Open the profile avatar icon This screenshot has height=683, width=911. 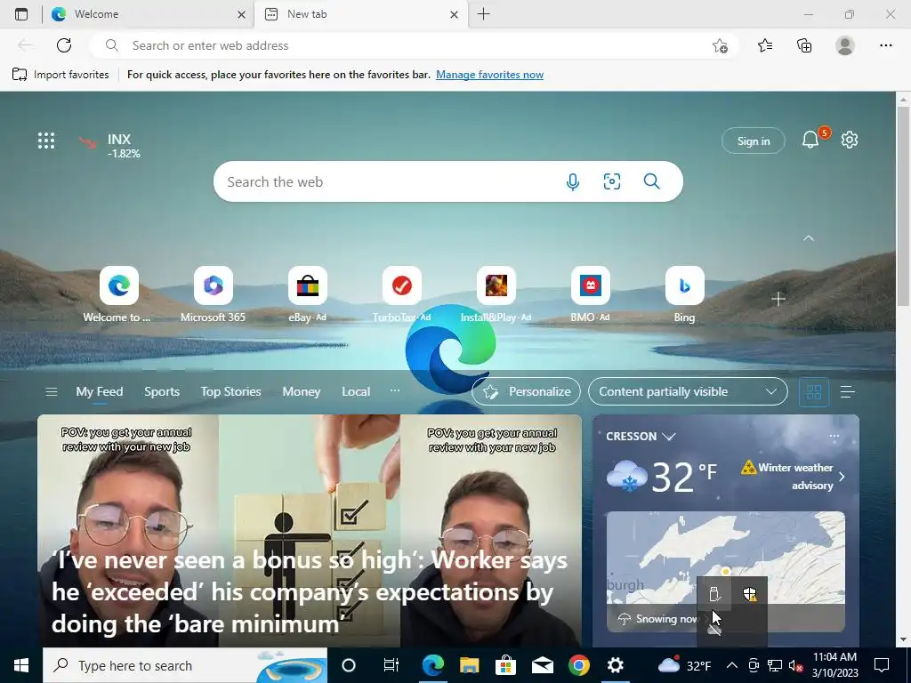click(845, 45)
